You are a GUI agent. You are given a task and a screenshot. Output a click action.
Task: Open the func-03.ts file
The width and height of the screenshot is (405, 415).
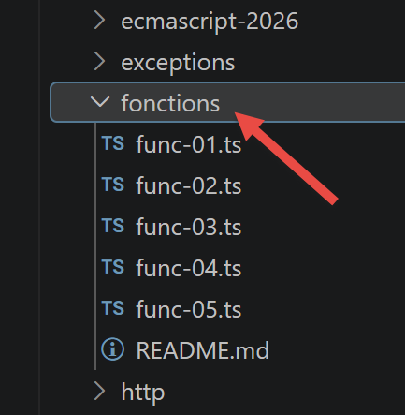189,227
